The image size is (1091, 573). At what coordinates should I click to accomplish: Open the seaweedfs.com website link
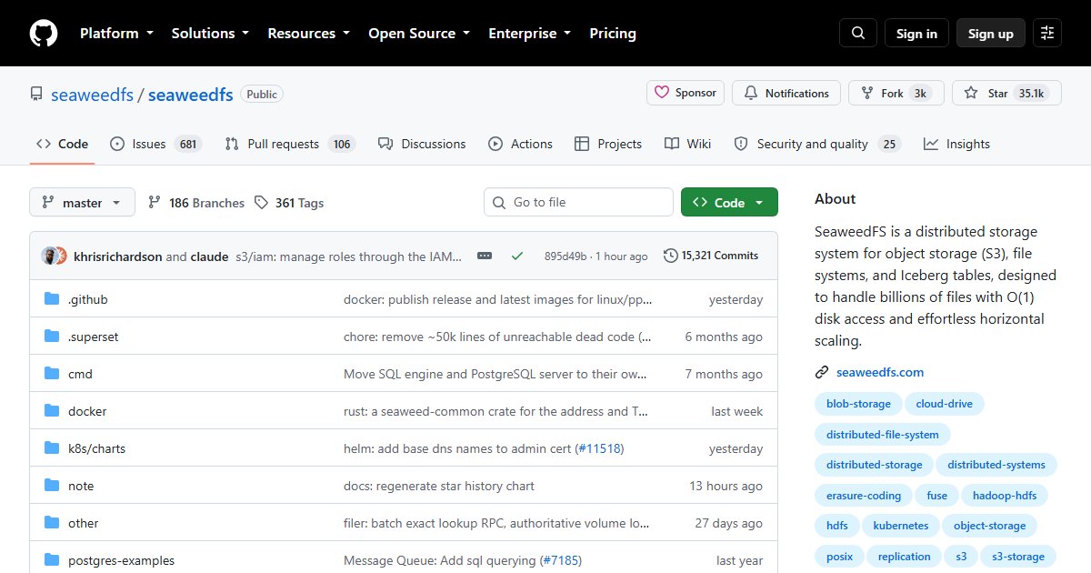(880, 372)
